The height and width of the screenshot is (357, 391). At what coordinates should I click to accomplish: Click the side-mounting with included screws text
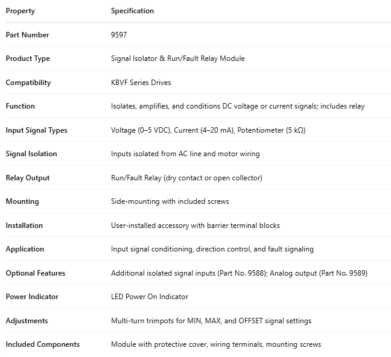point(170,201)
